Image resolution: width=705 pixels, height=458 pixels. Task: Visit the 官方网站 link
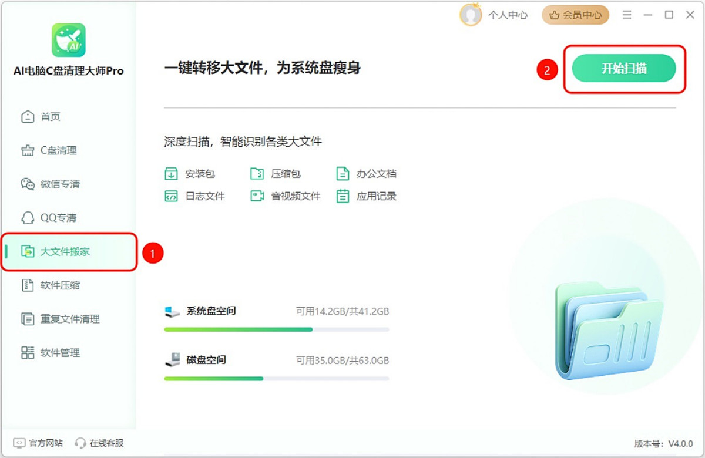point(38,443)
